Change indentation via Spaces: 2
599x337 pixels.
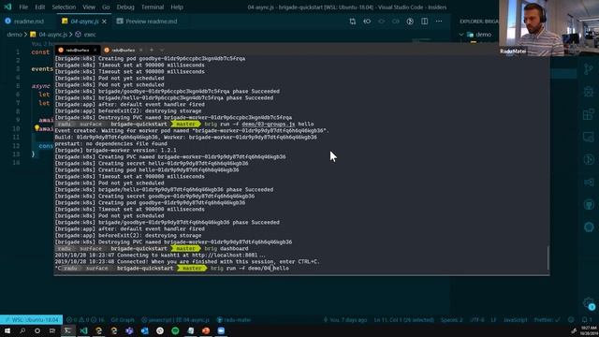pos(451,320)
